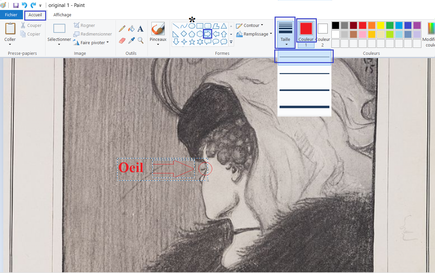Open the Fichier menu
The height and width of the screenshot is (273, 435).
click(x=11, y=15)
